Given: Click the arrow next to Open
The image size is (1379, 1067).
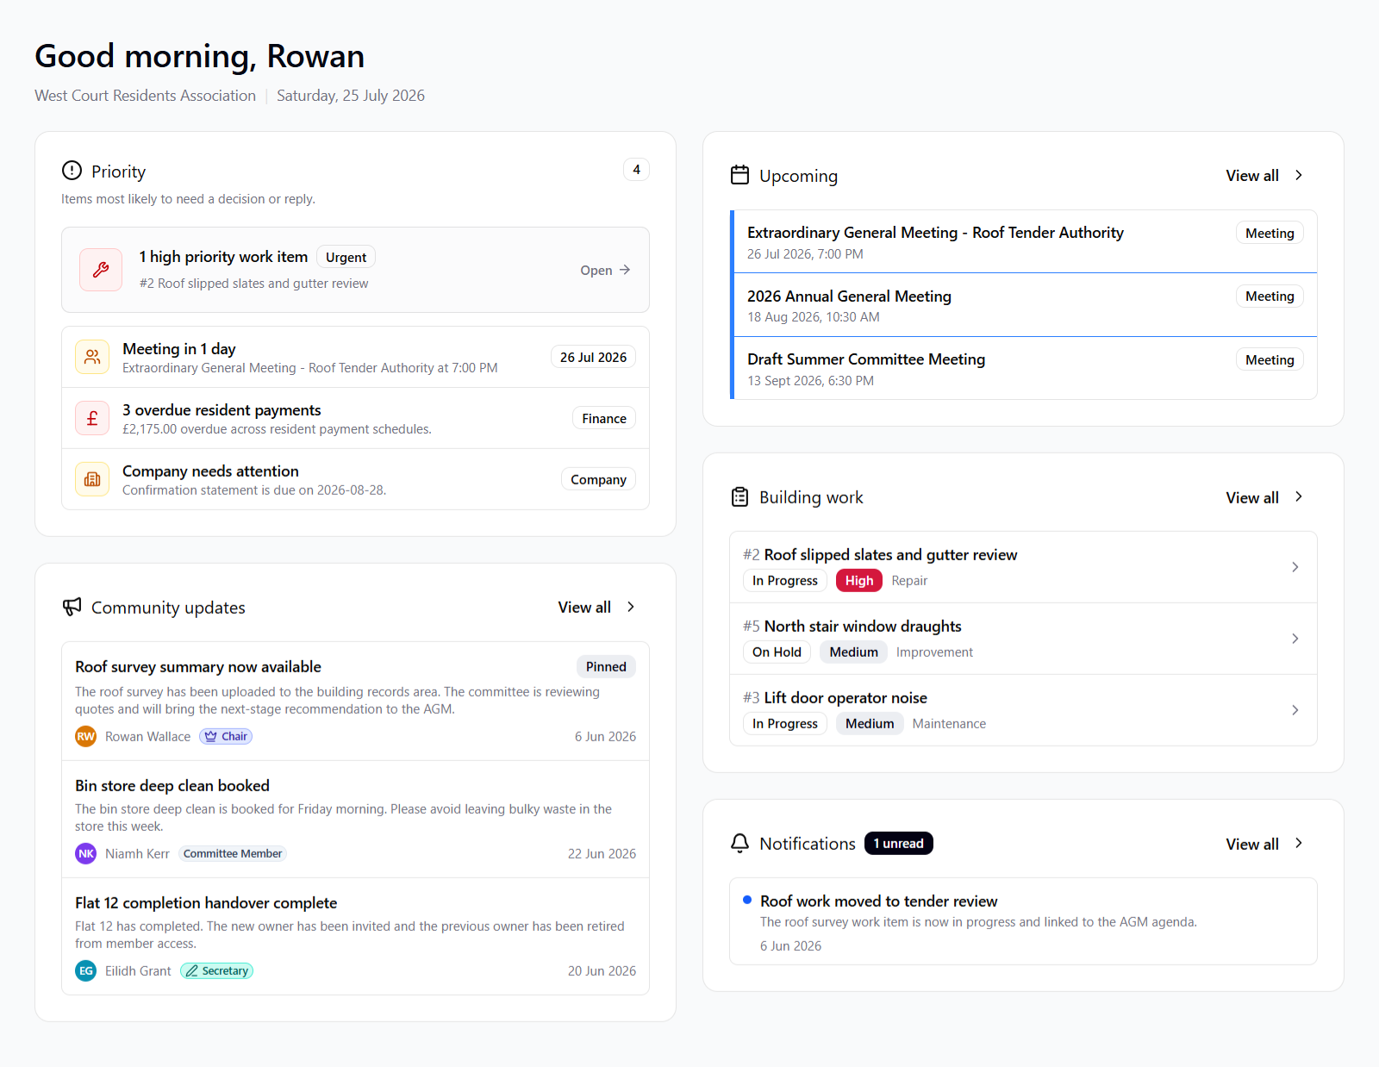Looking at the screenshot, I should point(625,270).
